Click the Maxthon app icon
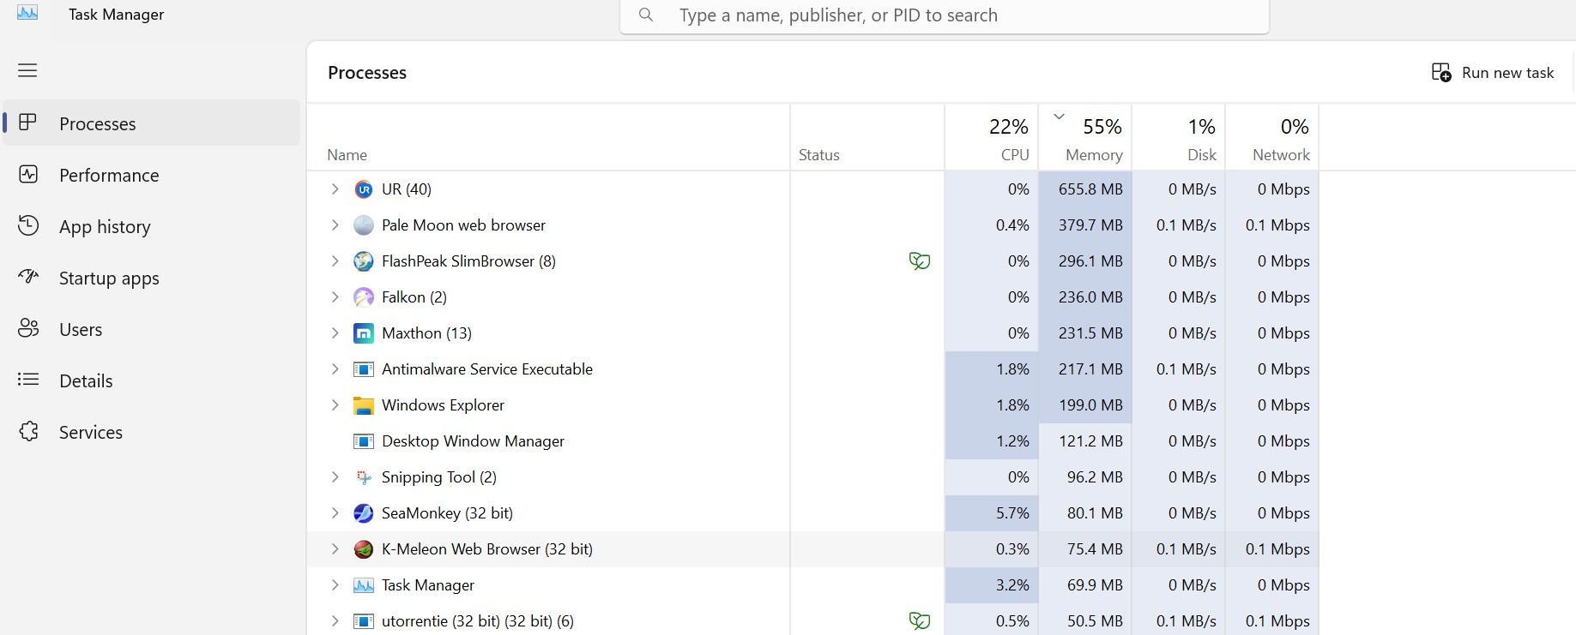This screenshot has height=635, width=1576. [364, 333]
